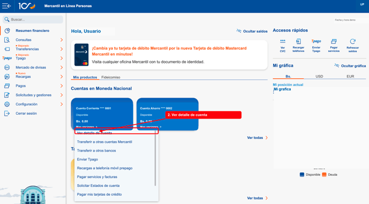Select the Pagos cards icon
369x204 pixels.
click(7, 86)
